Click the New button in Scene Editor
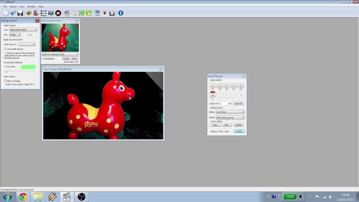Viewport: 359px width, 202px height. [215, 125]
